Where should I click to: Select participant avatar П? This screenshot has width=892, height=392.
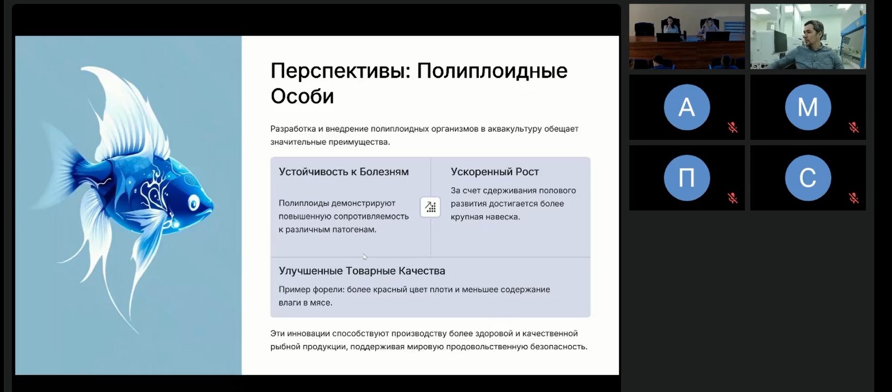click(x=687, y=178)
